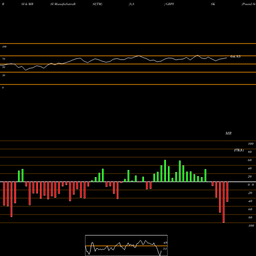The height and width of the screenshot is (256, 256).
Task: Click the 20 label on histogram axis
Action: tap(250, 177)
